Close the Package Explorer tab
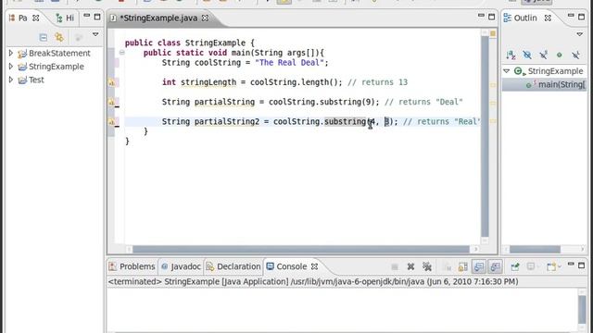 [36, 18]
